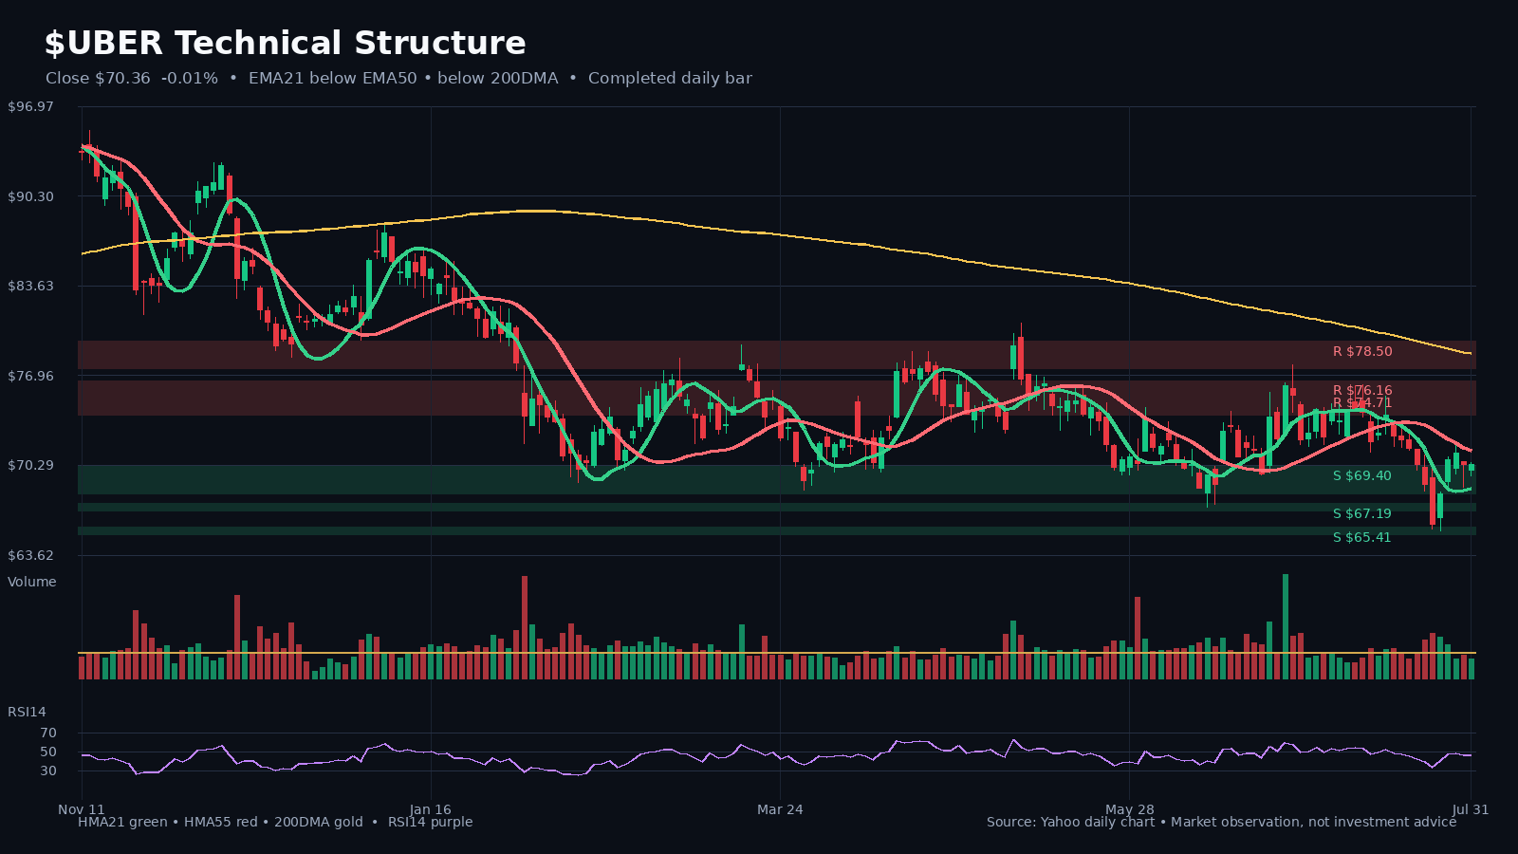Image resolution: width=1518 pixels, height=854 pixels.
Task: Click the "May 28" date axis label
Action: pyautogui.click(x=1130, y=809)
